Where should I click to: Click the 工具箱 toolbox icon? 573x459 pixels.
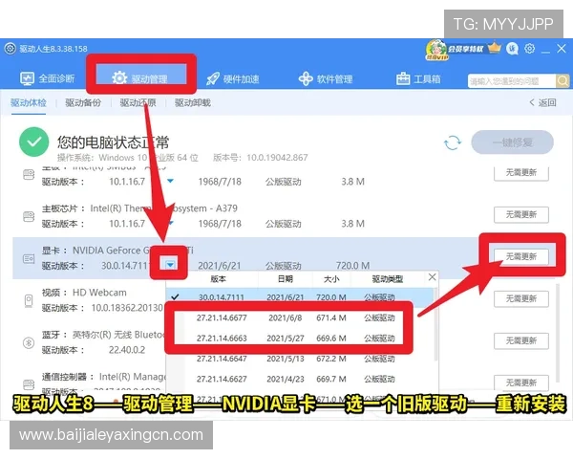click(403, 79)
